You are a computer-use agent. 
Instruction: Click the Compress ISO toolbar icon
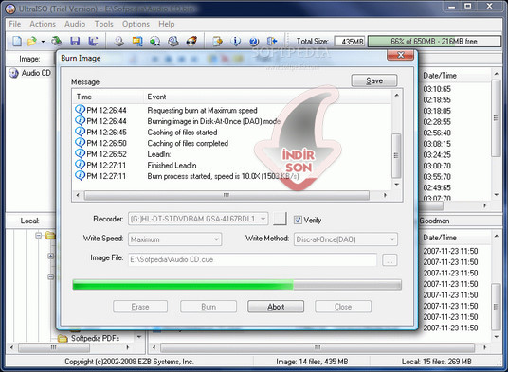pos(137,41)
